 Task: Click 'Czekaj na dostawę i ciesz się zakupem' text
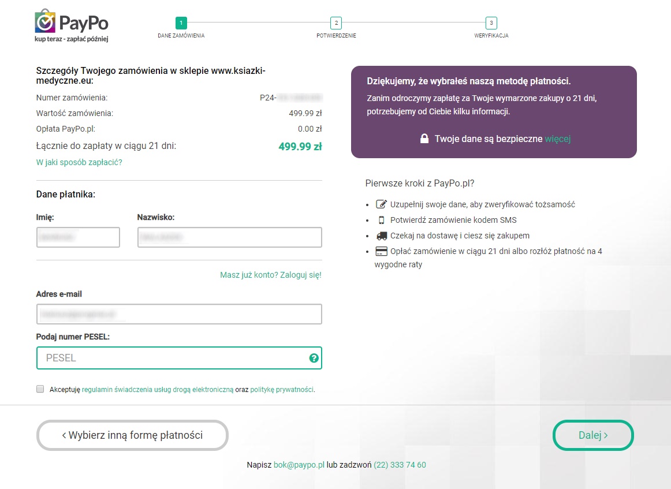pyautogui.click(x=460, y=236)
